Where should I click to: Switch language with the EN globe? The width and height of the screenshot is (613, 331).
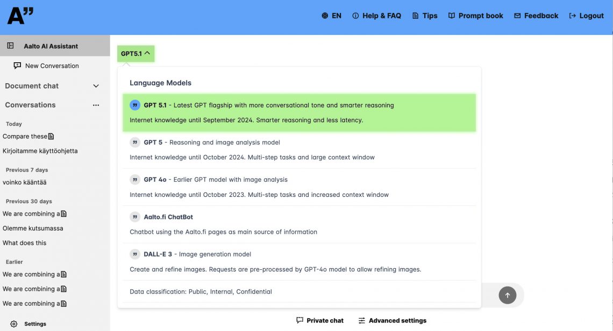pos(331,16)
